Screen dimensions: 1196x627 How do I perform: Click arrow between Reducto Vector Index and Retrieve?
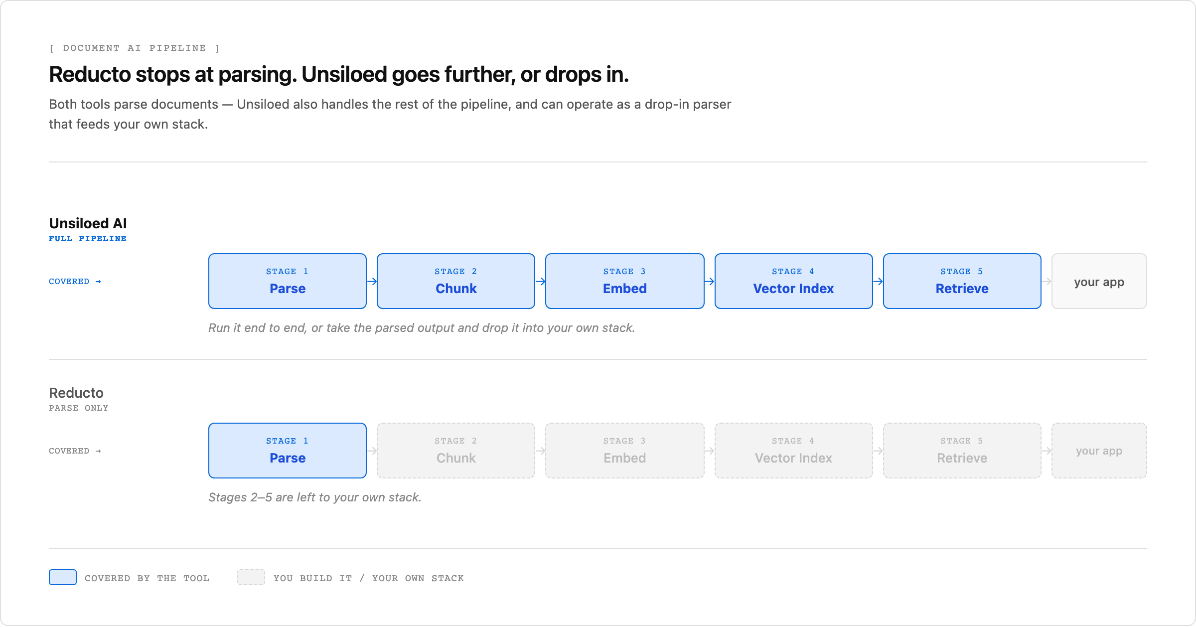[878, 451]
